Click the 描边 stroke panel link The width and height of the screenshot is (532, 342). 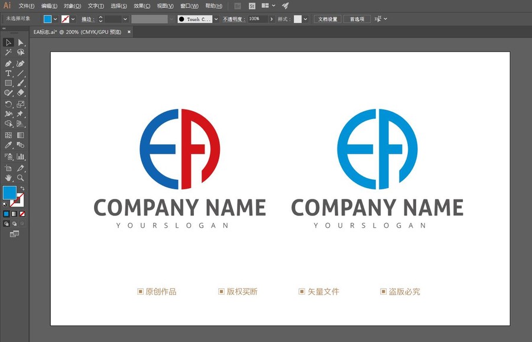pos(87,20)
